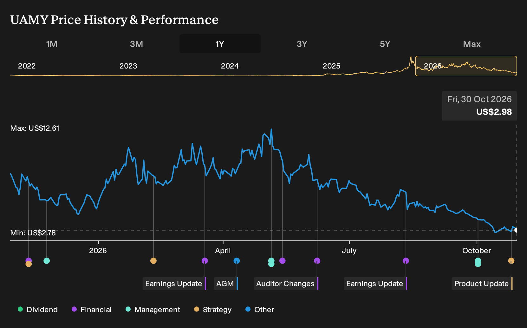Click the highlighted 2026 range selector window
The width and height of the screenshot is (527, 328).
pos(466,66)
